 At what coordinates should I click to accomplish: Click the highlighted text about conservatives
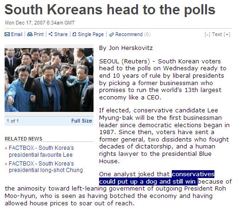[157, 178]
